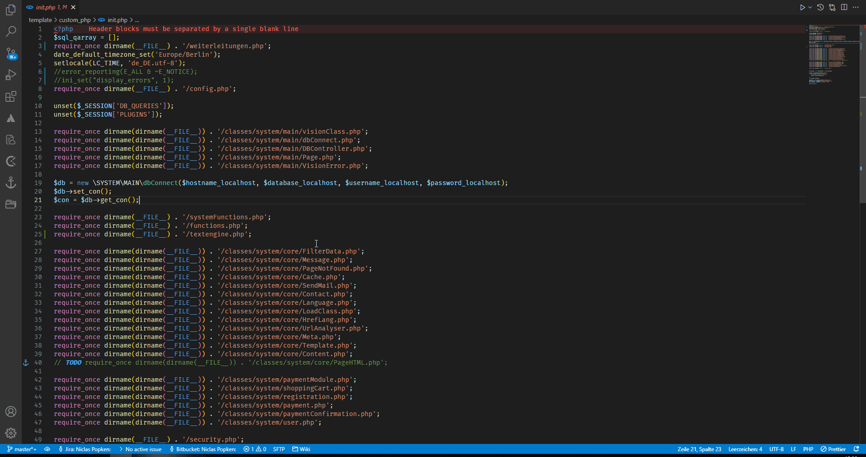
Task: Expand the run button dropdown arrow
Action: (x=810, y=7)
